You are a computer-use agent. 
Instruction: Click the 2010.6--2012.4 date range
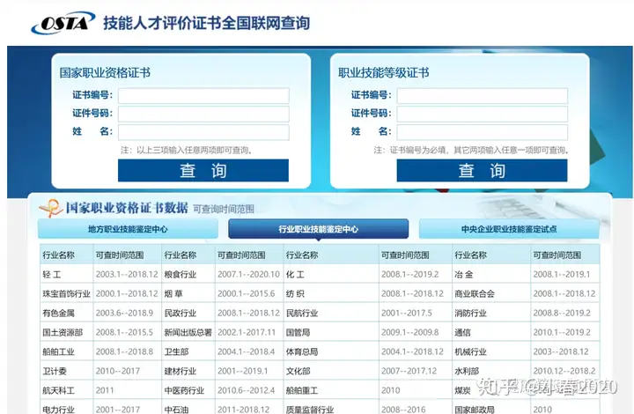pos(246,390)
